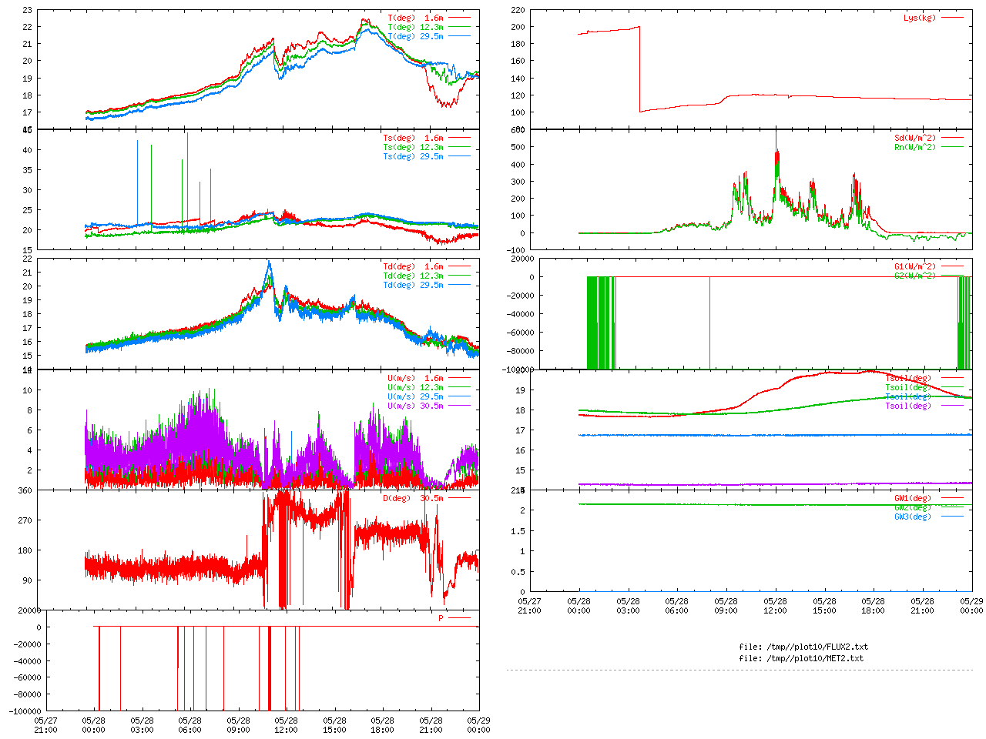Pick the 'Td(deg) 29.5m' legend label
Viewport: 986px width, 739px height.
(x=413, y=285)
